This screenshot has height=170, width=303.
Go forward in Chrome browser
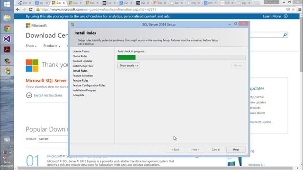[24, 9]
